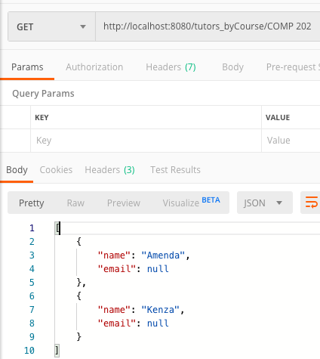Image resolution: width=320 pixels, height=359 pixels.
Task: Select the Pre-request Script tab
Action: click(x=293, y=67)
